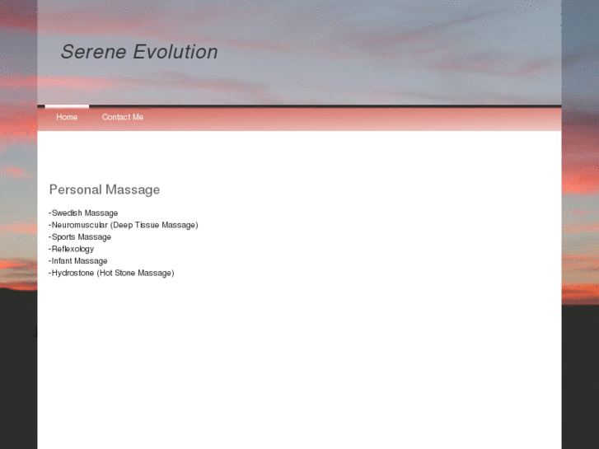Click the -Infant Massage line
Image resolution: width=599 pixels, height=449 pixels.
[78, 261]
